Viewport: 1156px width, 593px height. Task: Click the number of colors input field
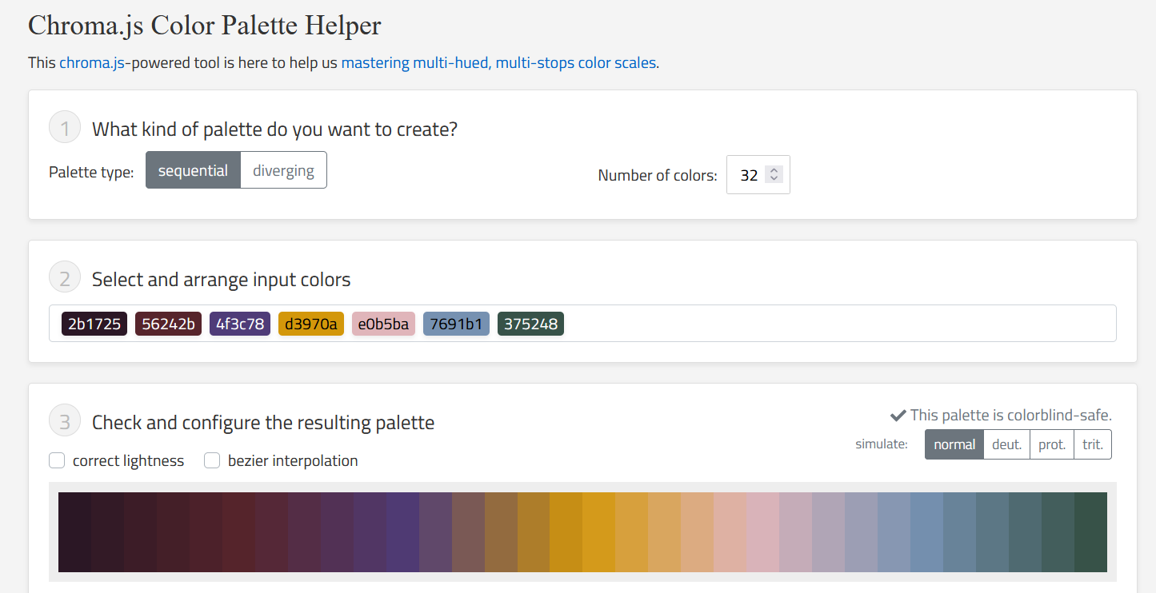pyautogui.click(x=747, y=175)
